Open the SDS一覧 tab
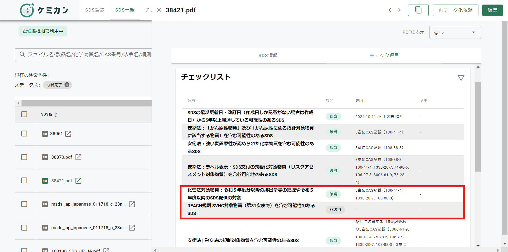This screenshot has width=508, height=252. (x=125, y=10)
